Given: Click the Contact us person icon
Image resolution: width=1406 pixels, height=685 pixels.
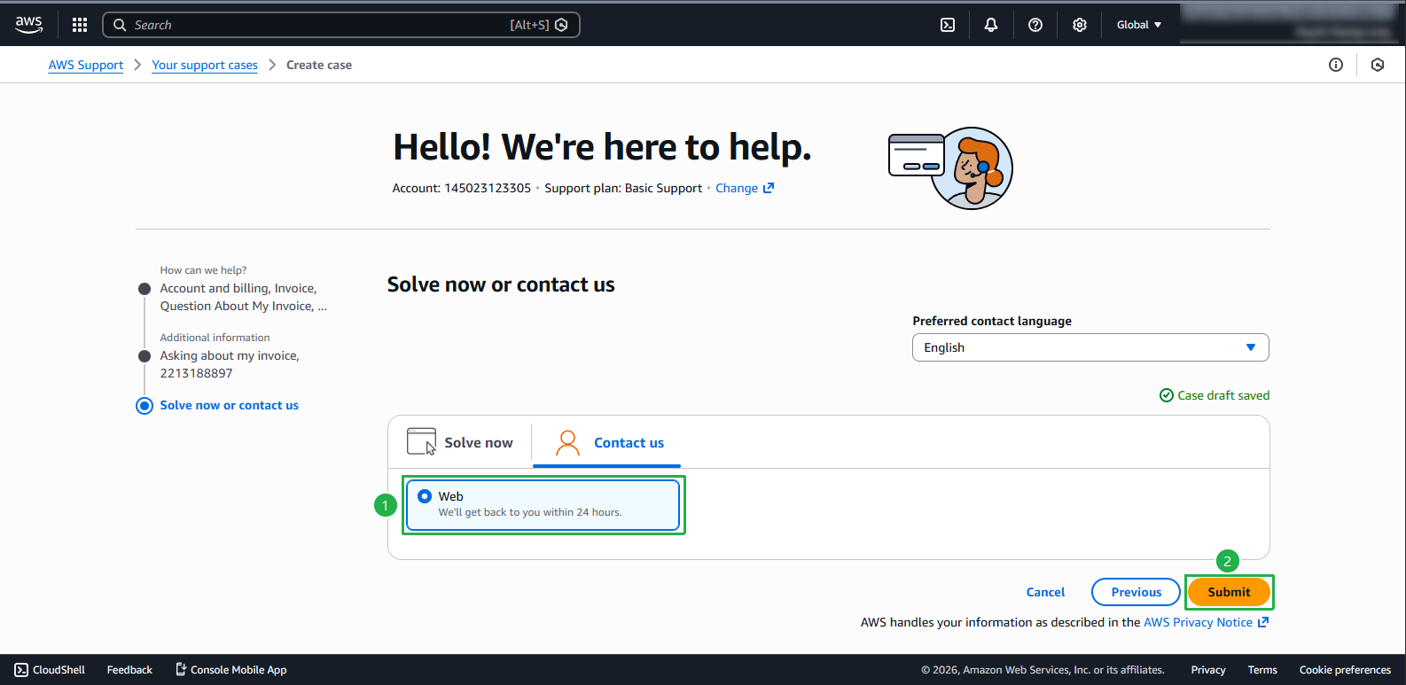Looking at the screenshot, I should 568,442.
